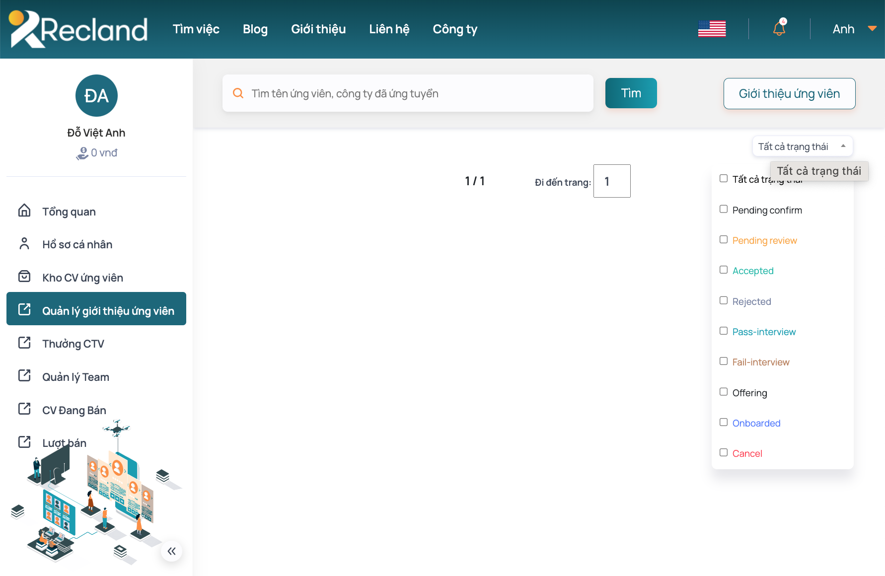
Task: Check the Pending confirm checkbox
Action: [x=724, y=209]
